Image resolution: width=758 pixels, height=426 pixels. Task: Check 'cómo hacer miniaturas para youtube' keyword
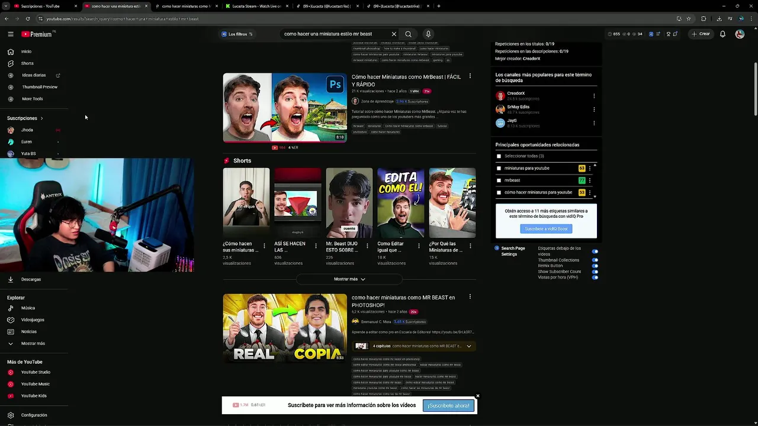[x=499, y=192]
